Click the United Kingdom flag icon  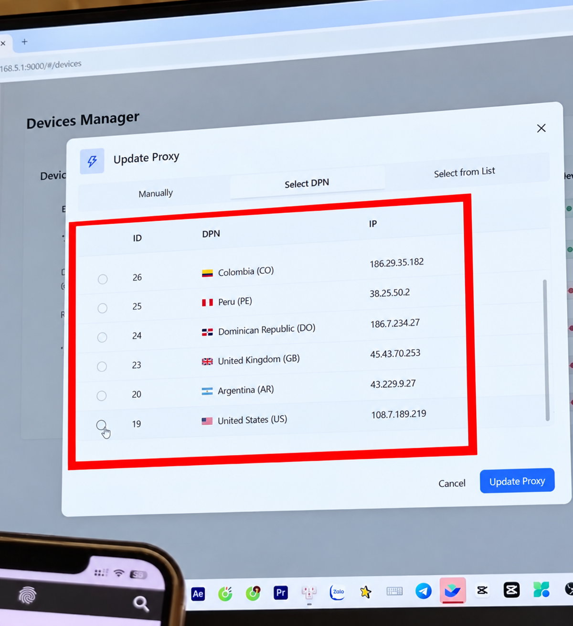click(x=207, y=362)
